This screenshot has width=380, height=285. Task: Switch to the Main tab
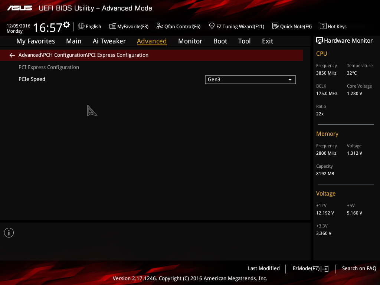[x=74, y=41]
